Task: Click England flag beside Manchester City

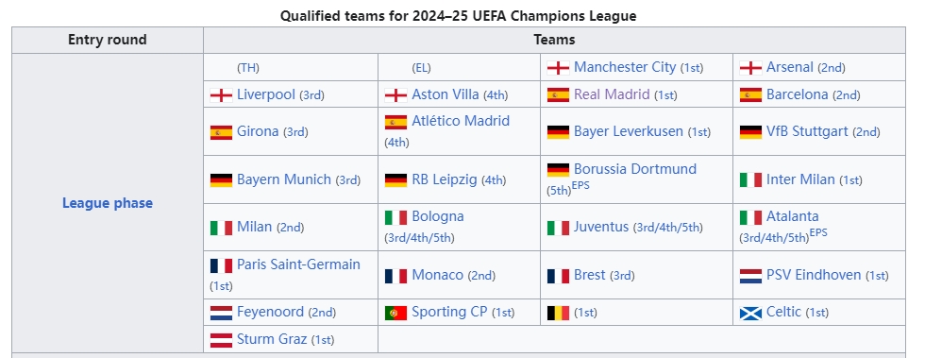Action: coord(558,68)
